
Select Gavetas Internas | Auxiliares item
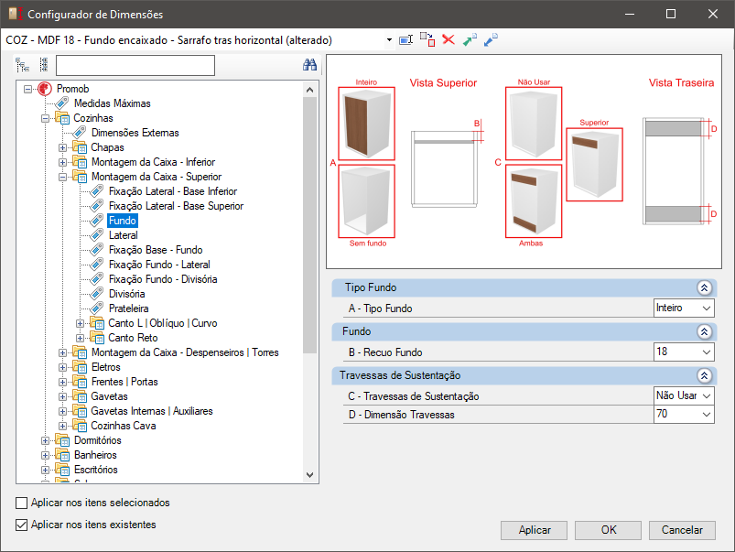click(152, 411)
